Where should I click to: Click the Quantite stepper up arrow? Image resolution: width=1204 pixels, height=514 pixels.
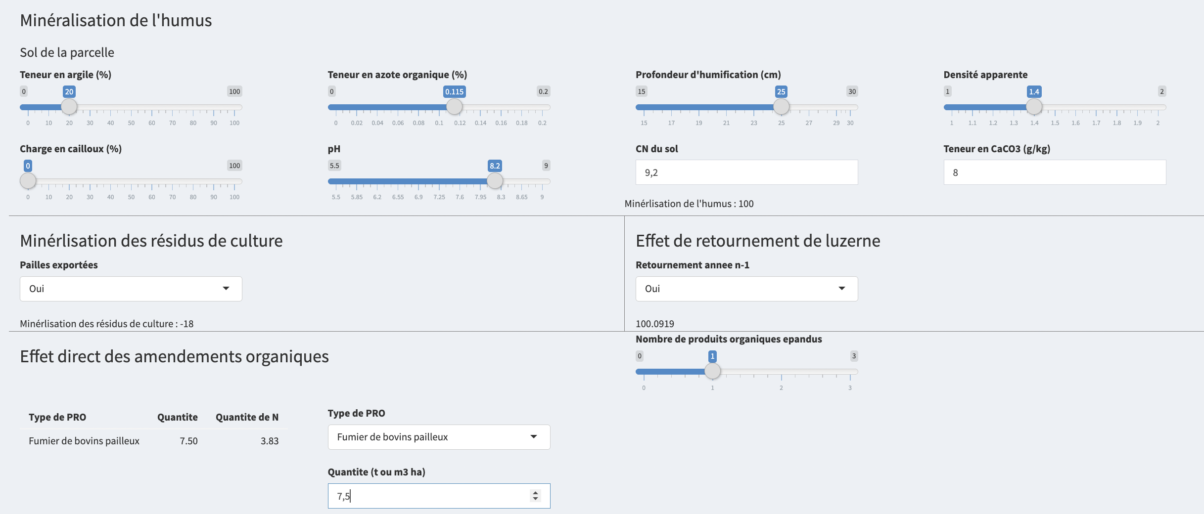(x=535, y=492)
